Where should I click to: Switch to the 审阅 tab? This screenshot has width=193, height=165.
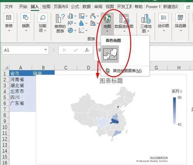[x=98, y=7]
